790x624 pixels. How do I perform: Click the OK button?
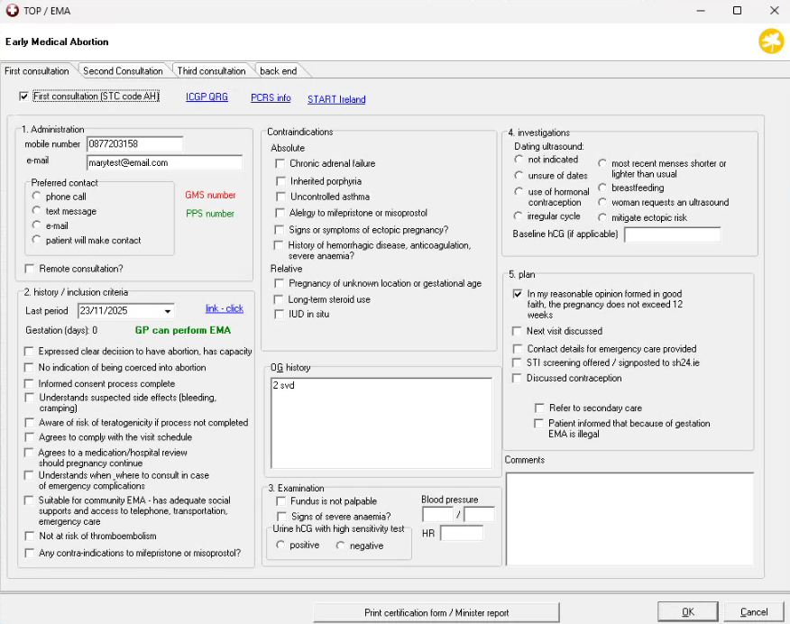pos(687,612)
